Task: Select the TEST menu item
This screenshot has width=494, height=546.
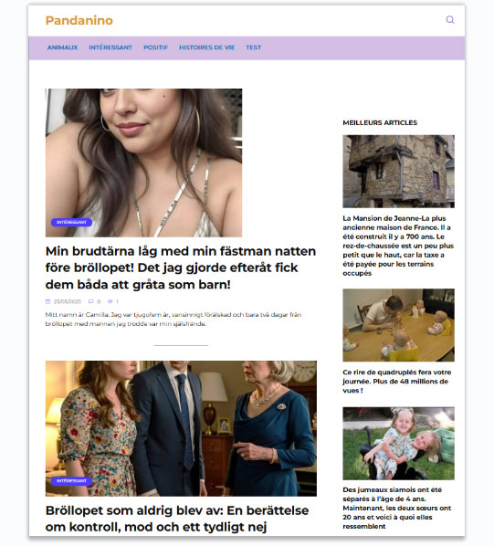Action: (x=254, y=47)
